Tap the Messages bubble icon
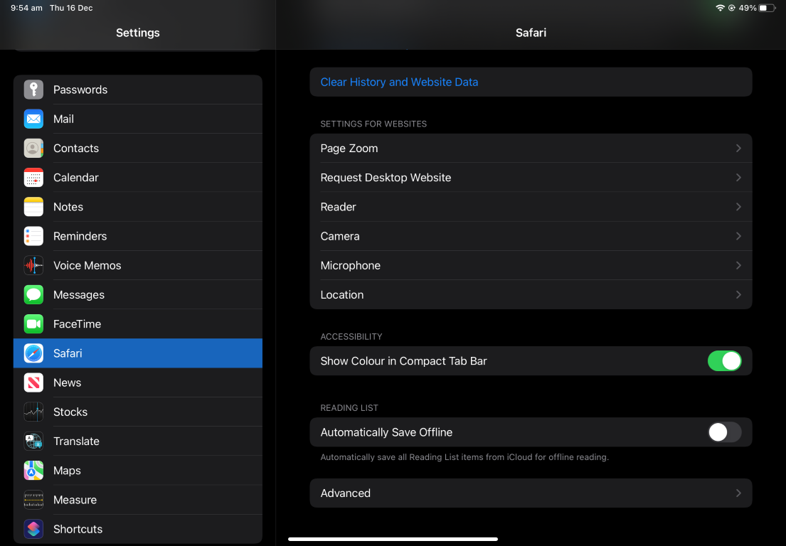The image size is (786, 546). point(33,294)
